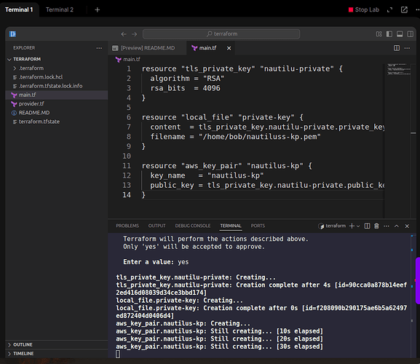This screenshot has height=364, width=420.
Task: Click the Stop Lab button
Action: click(364, 10)
